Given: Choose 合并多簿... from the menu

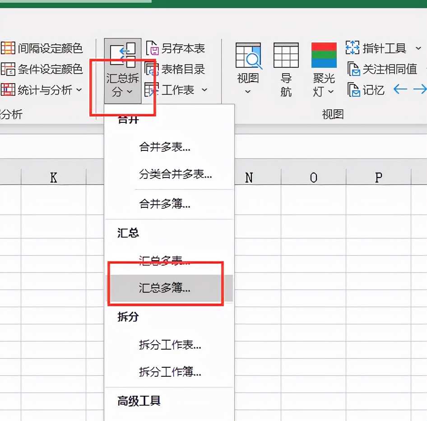Looking at the screenshot, I should [169, 204].
